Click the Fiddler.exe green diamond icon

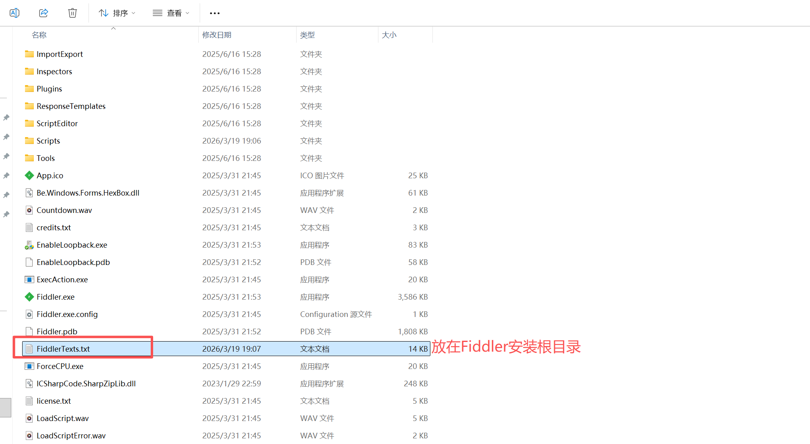(x=29, y=297)
